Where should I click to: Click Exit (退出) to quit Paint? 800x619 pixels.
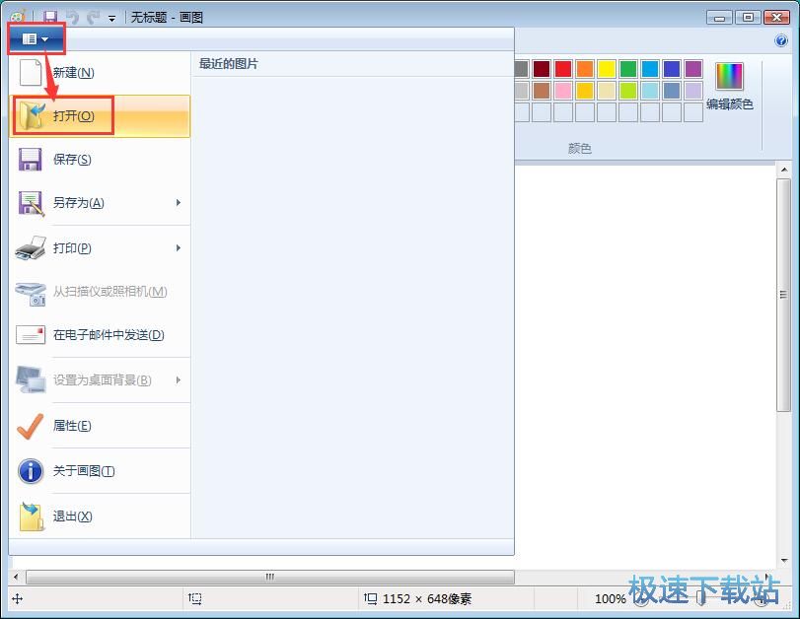point(100,516)
